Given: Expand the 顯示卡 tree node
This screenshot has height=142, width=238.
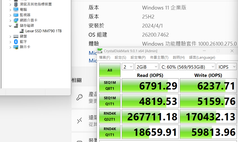Looking at the screenshot, I should pos(10,47).
